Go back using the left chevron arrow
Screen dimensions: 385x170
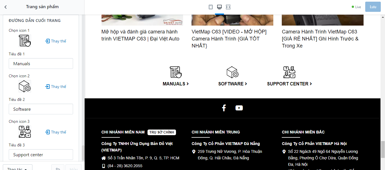point(6,7)
